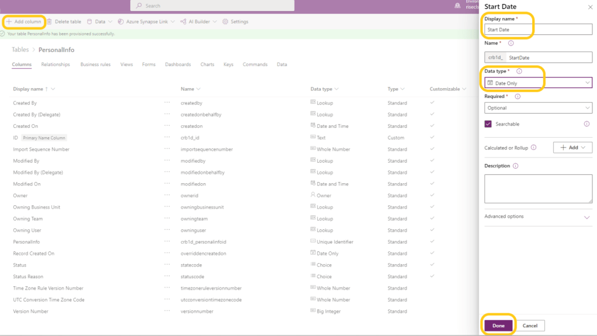Click the Add column plus icon
Image resolution: width=597 pixels, height=336 pixels.
9,22
